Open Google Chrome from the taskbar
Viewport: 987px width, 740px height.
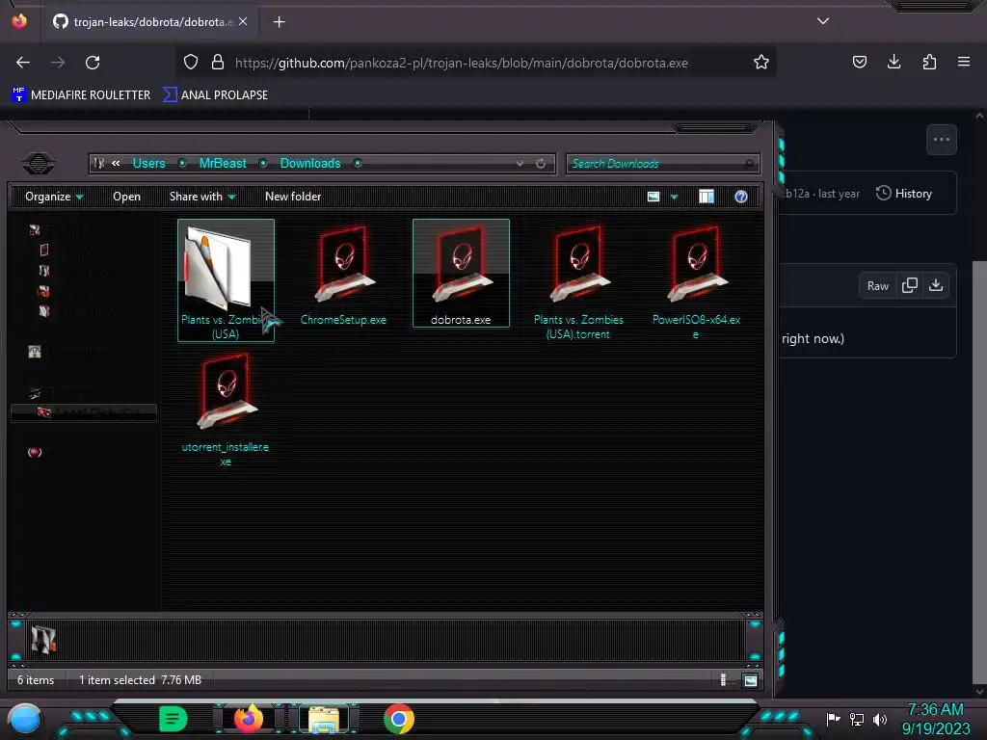pos(399,719)
